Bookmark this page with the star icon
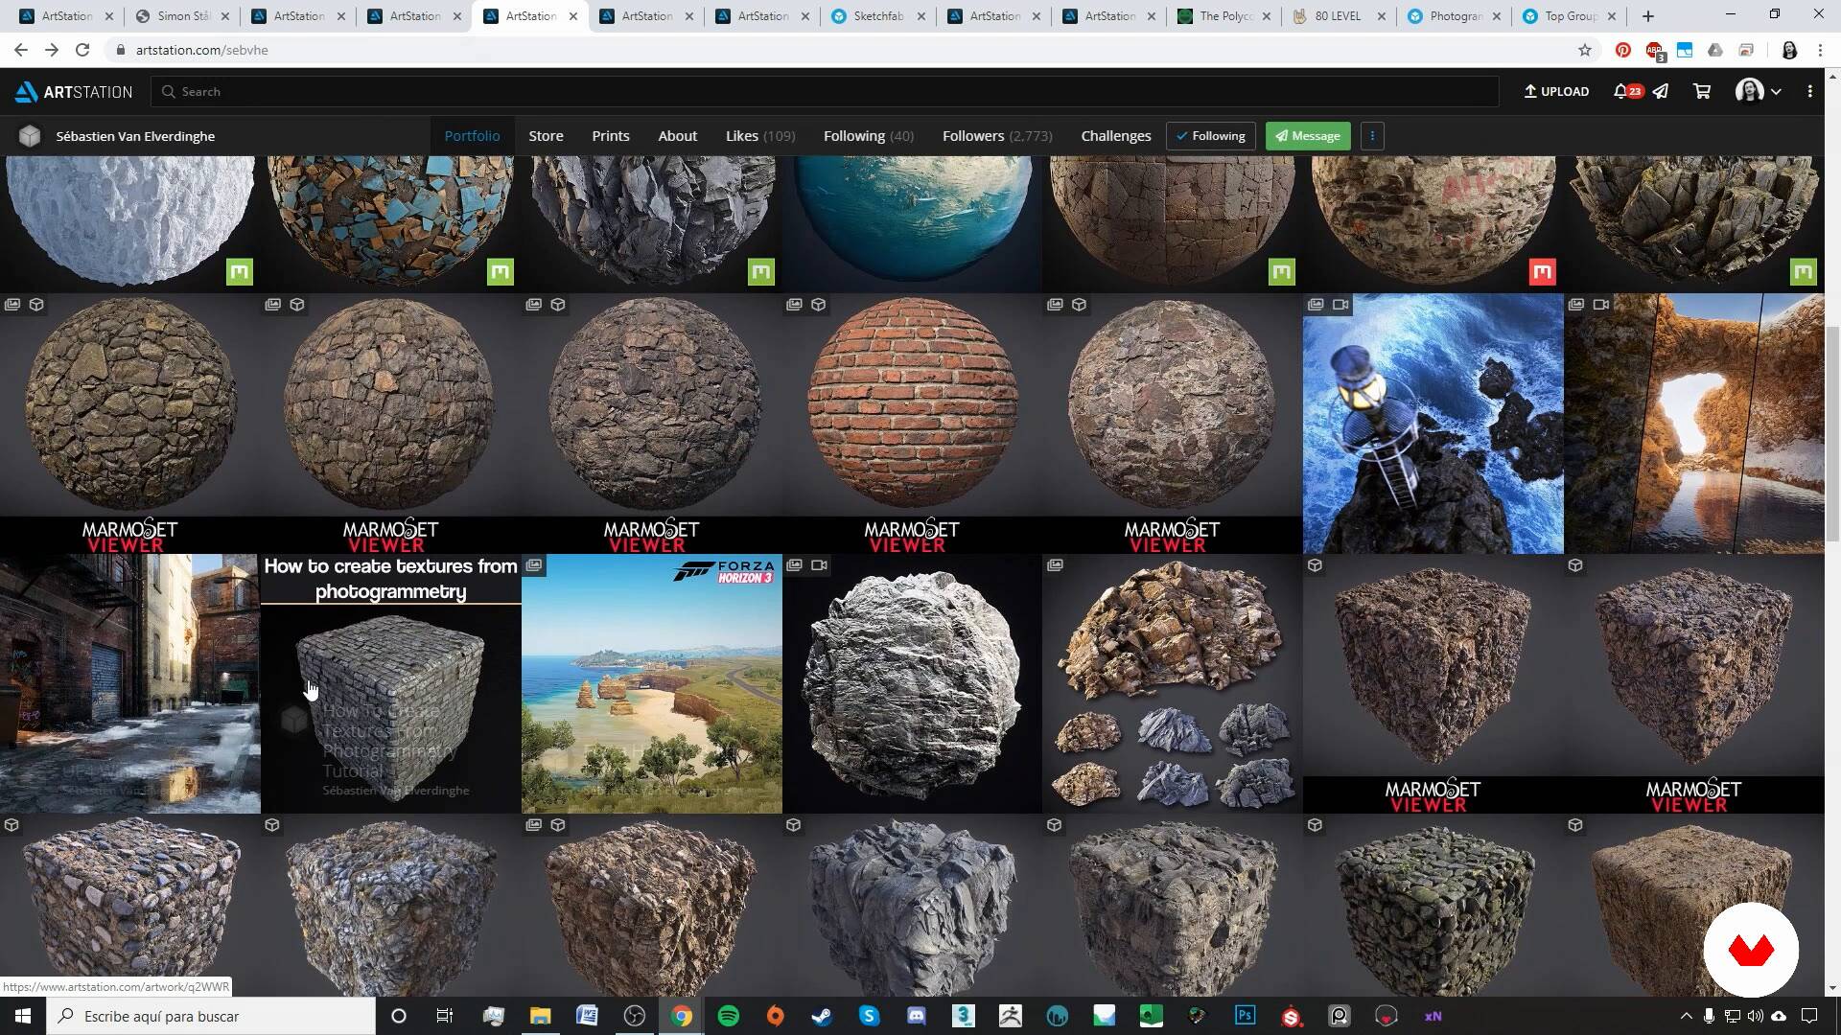This screenshot has height=1035, width=1841. click(x=1585, y=50)
